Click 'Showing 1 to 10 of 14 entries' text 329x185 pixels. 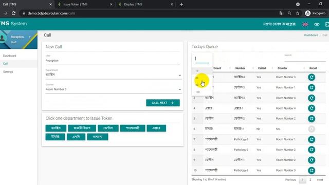(209, 179)
